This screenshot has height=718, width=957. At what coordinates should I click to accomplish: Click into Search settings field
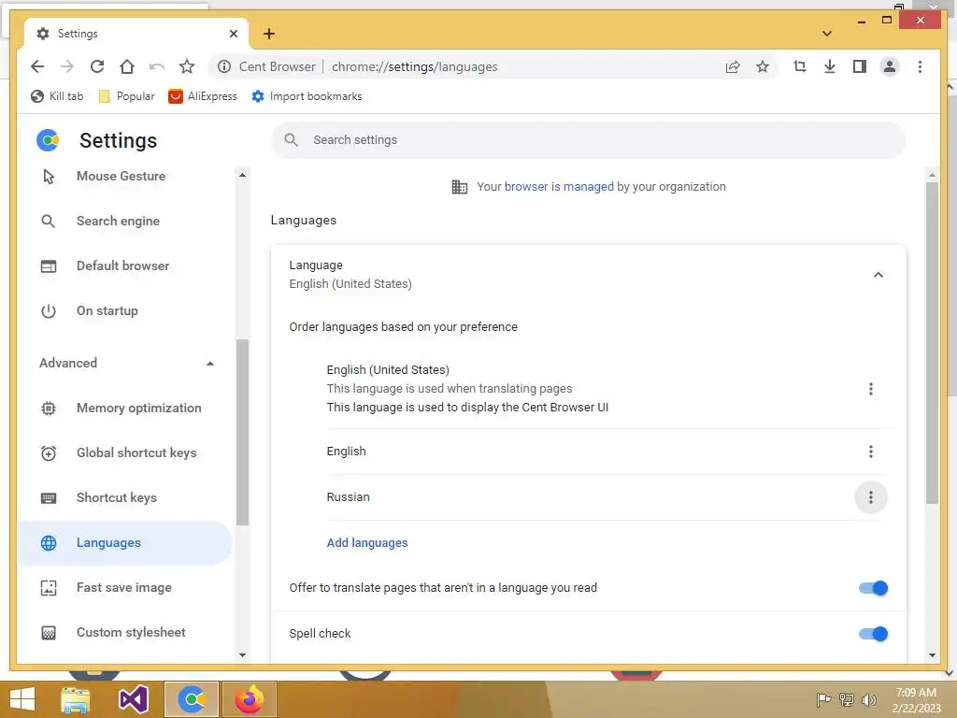pos(589,140)
